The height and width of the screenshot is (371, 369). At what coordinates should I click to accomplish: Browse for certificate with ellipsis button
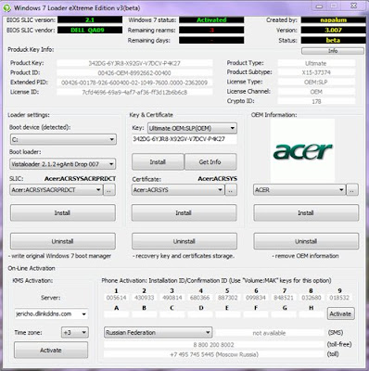point(231,190)
